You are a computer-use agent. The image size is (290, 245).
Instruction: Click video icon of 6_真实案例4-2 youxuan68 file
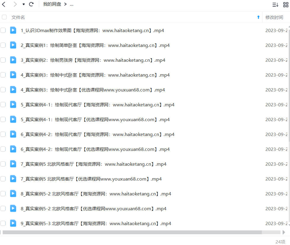(13, 149)
